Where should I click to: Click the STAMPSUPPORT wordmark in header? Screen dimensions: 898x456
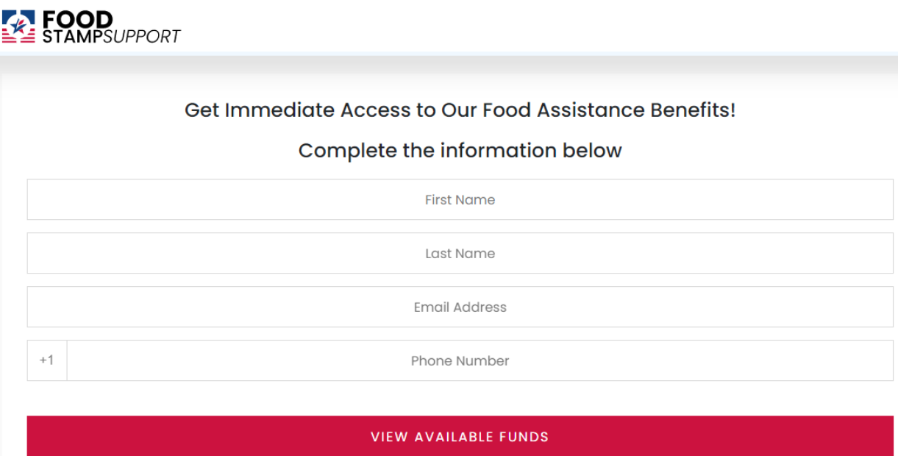[x=111, y=37]
